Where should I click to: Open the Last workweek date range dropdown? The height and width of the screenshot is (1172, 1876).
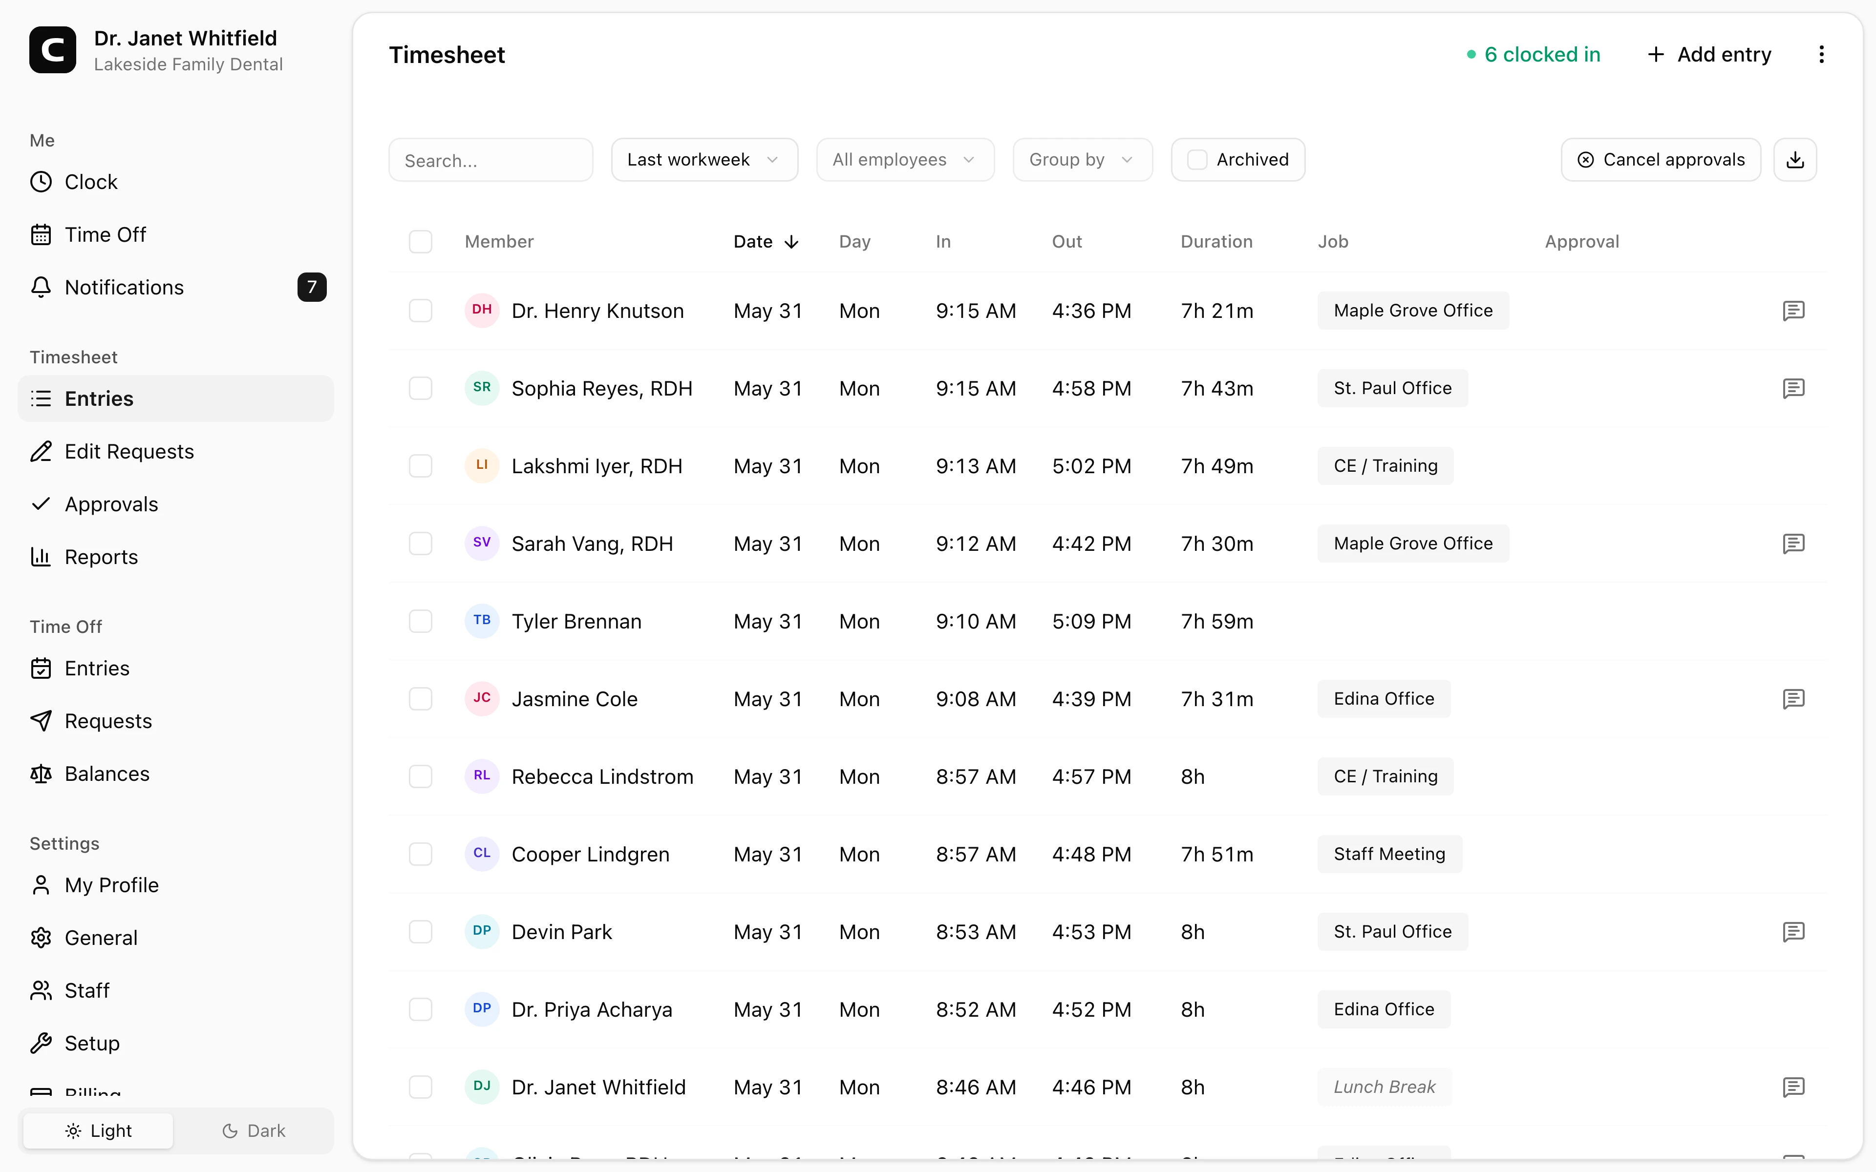(x=704, y=160)
